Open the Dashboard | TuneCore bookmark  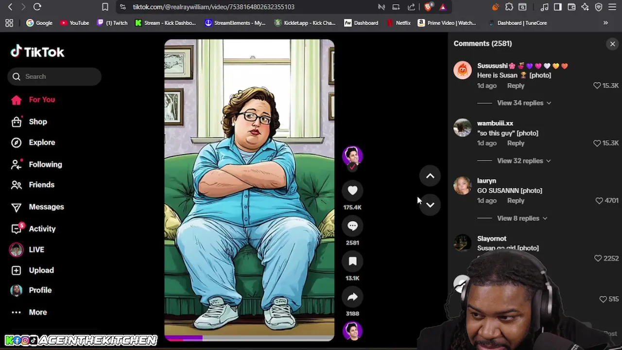click(517, 23)
